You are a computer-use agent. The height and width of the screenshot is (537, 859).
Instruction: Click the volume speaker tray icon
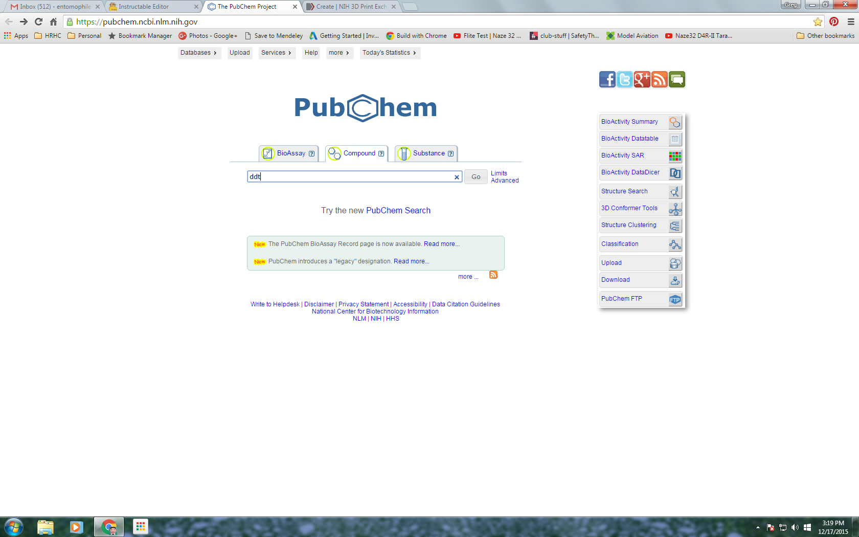(x=795, y=527)
